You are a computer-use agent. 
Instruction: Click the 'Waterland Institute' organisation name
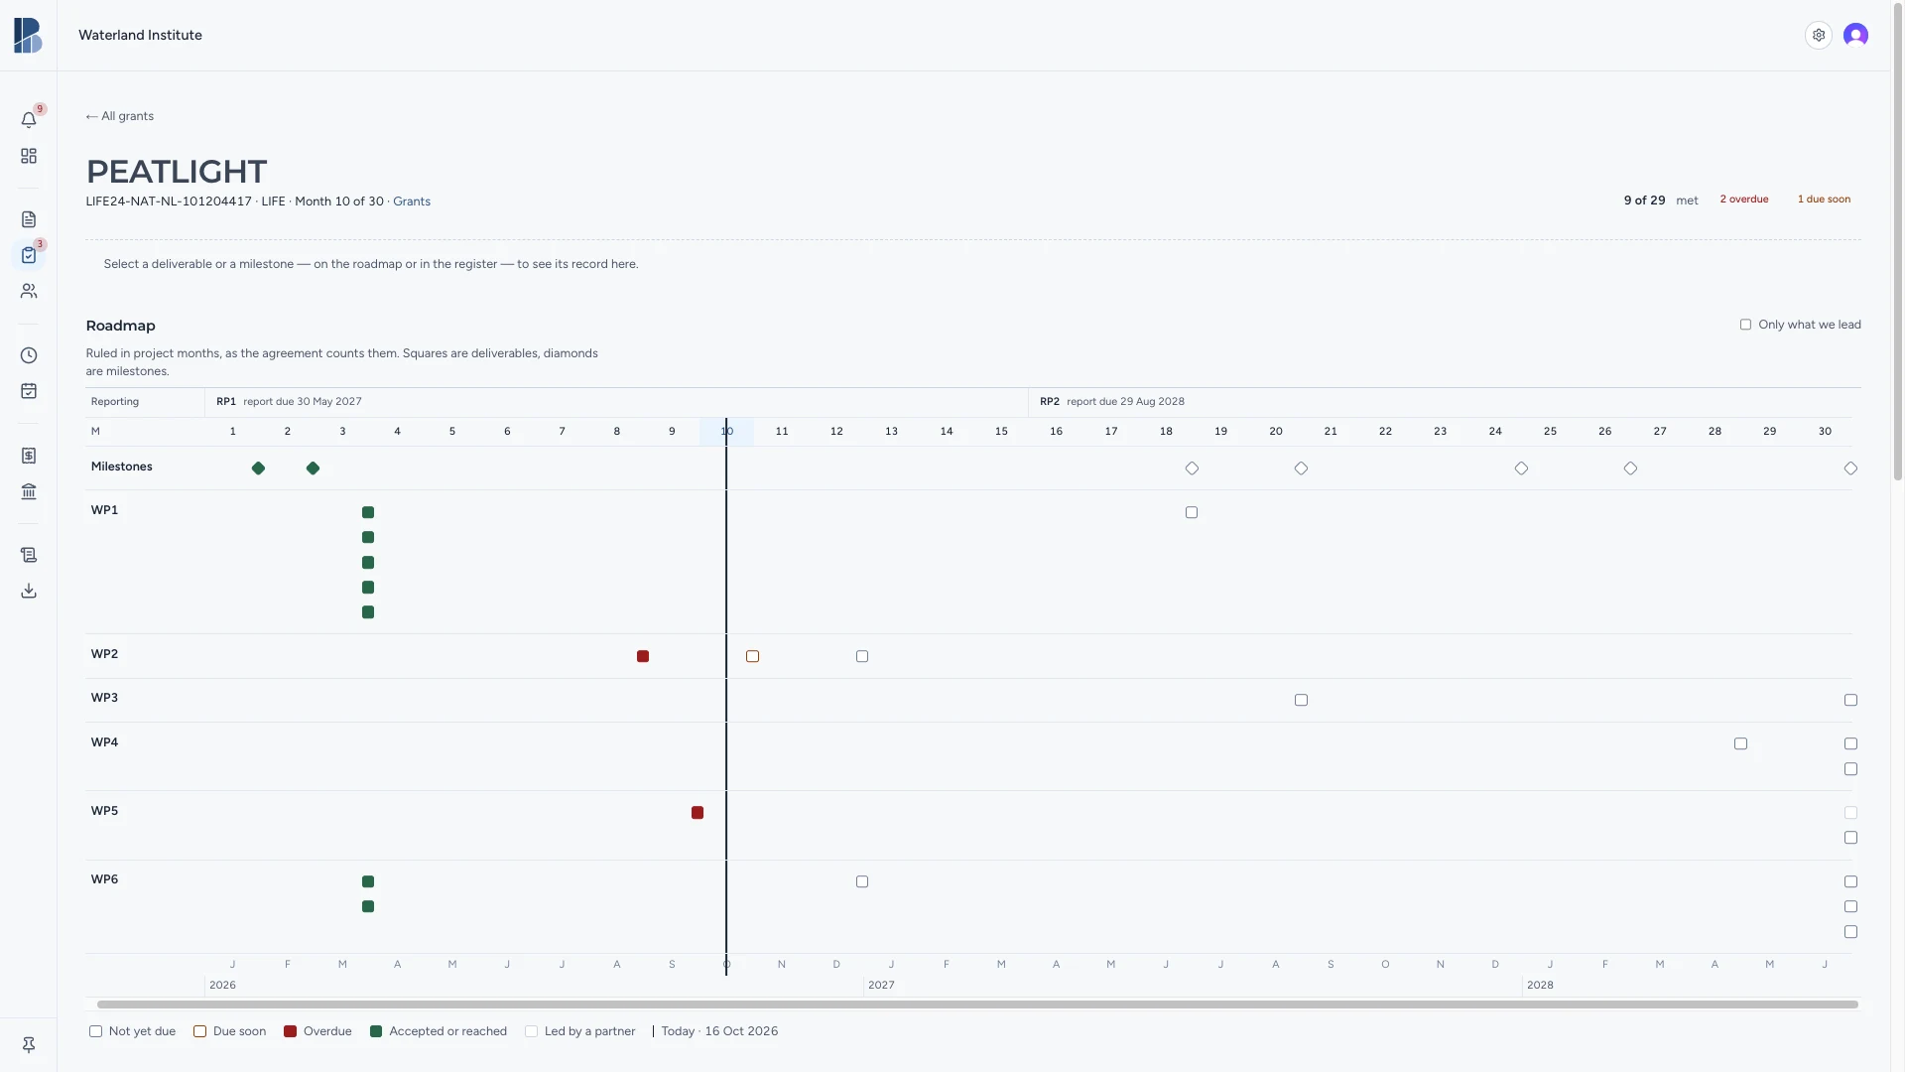140,35
